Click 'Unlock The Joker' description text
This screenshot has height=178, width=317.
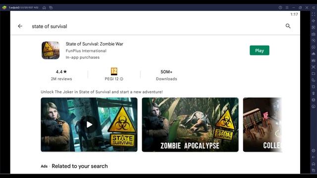[x=102, y=92]
